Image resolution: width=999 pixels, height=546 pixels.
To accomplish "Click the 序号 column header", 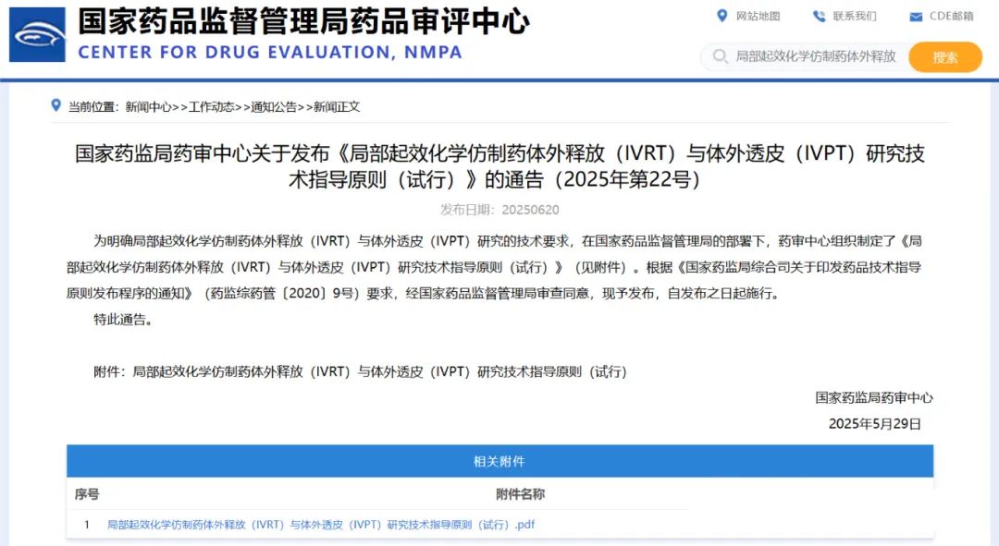I will [87, 494].
